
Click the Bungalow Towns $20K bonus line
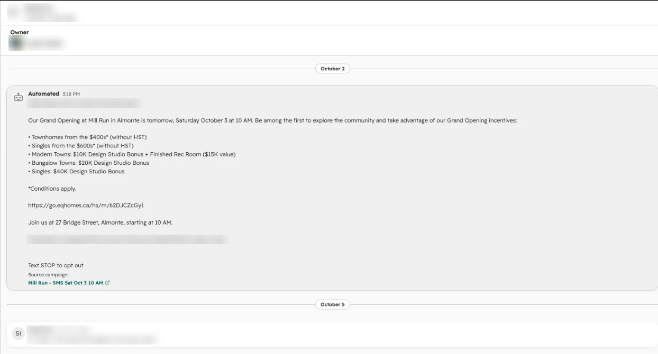88,163
